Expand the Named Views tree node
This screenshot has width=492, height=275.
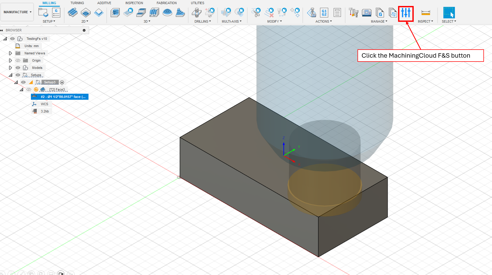10,53
